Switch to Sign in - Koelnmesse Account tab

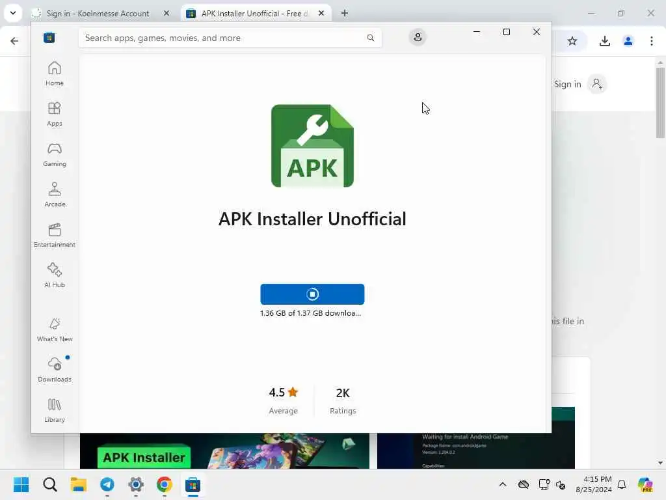click(98, 14)
